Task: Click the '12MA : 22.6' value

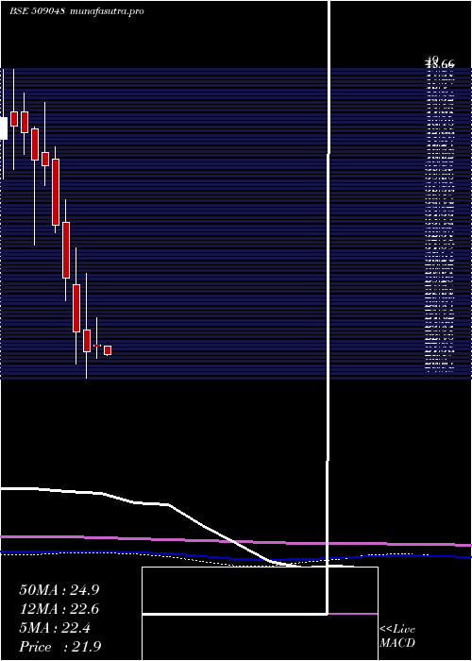Action: click(59, 609)
